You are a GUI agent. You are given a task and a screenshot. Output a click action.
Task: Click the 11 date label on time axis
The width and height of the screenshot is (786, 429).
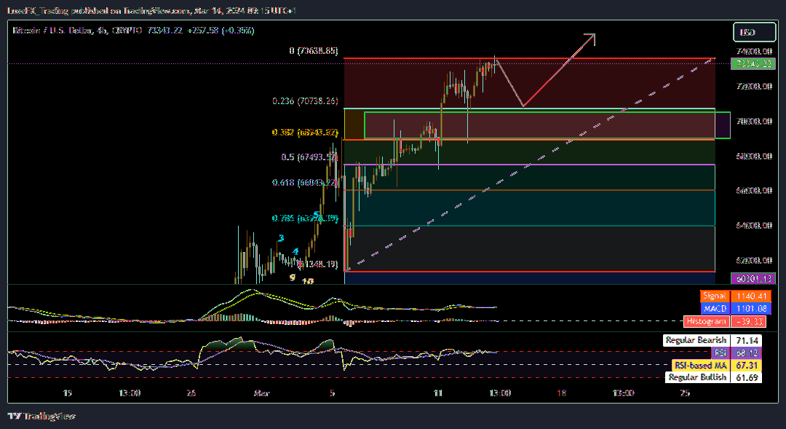tap(438, 393)
